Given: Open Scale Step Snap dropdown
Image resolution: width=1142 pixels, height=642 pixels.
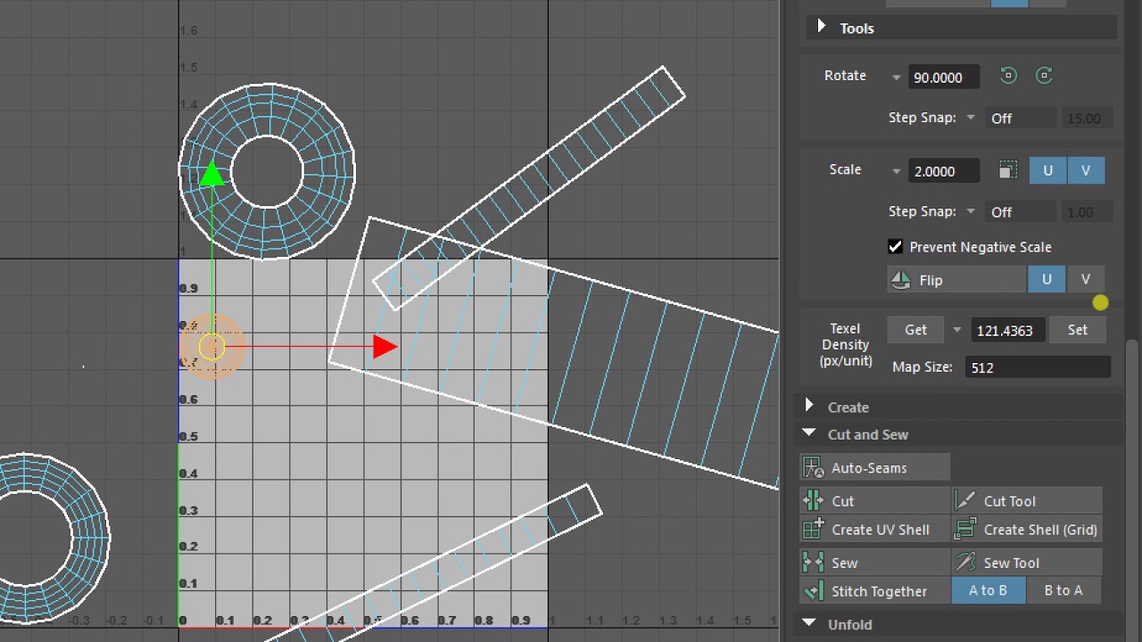Looking at the screenshot, I should pos(971,211).
